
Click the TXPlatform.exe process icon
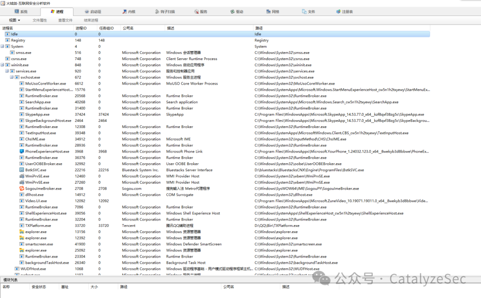(22, 226)
